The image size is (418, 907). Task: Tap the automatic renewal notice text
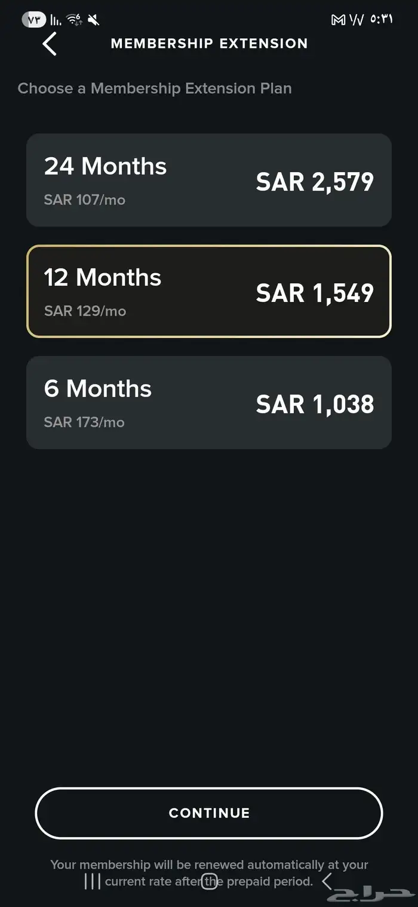tap(209, 865)
